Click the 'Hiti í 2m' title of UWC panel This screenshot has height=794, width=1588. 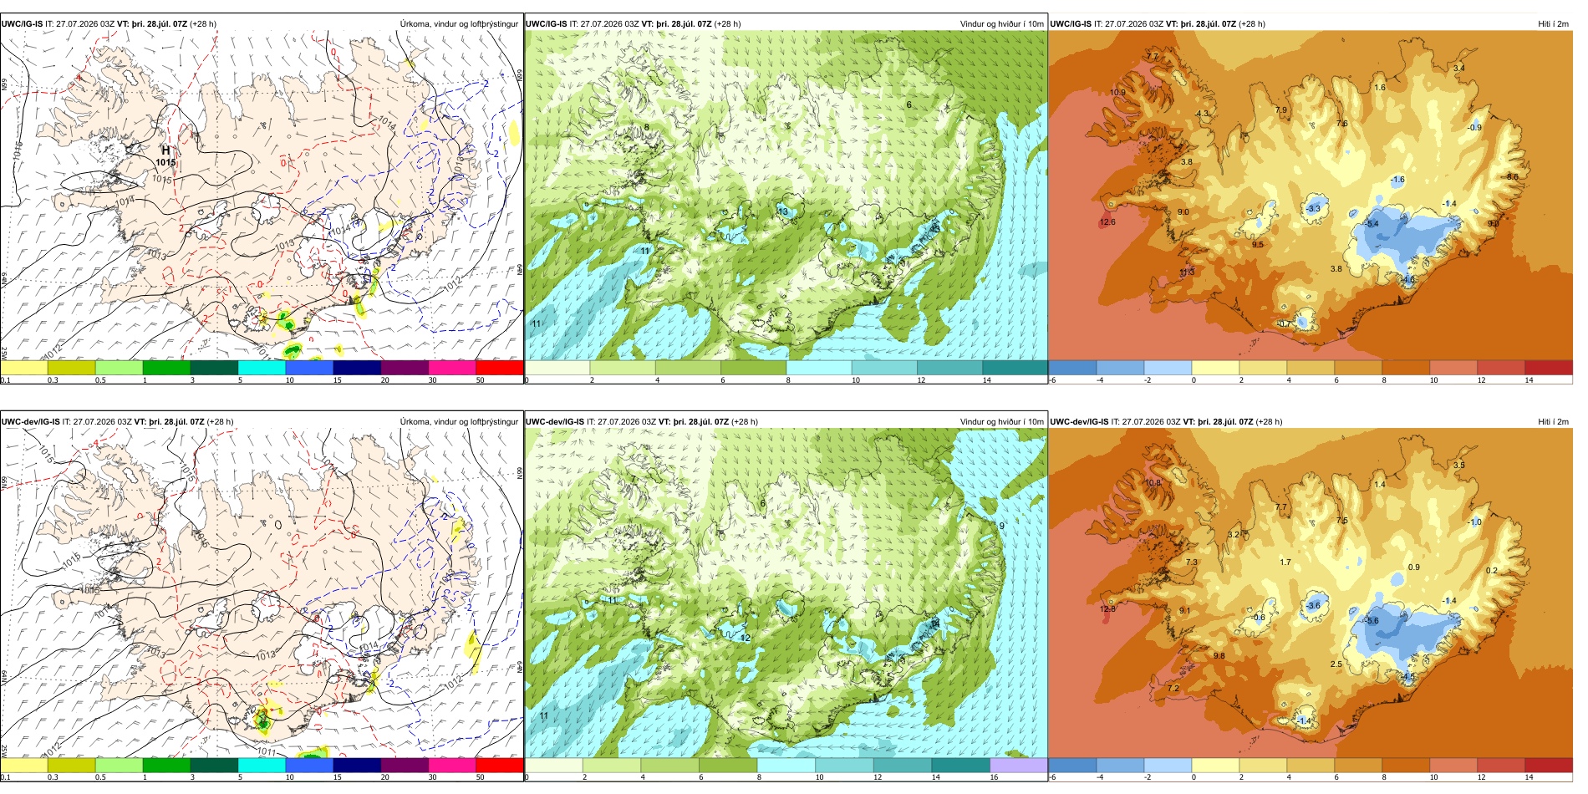(1553, 24)
